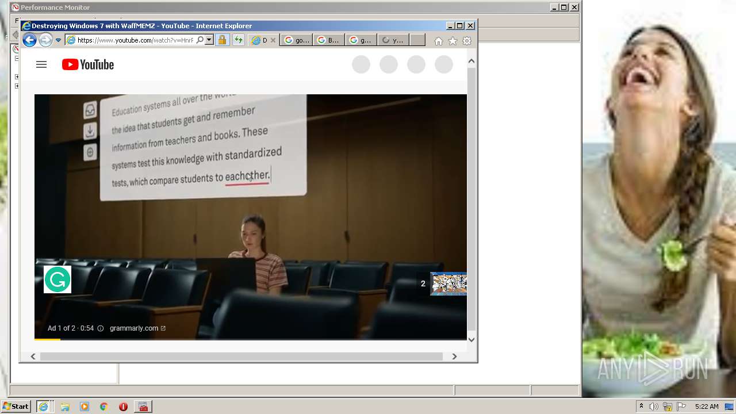Expand the address bar autocomplete dropdown
736x414 pixels.
click(x=209, y=40)
